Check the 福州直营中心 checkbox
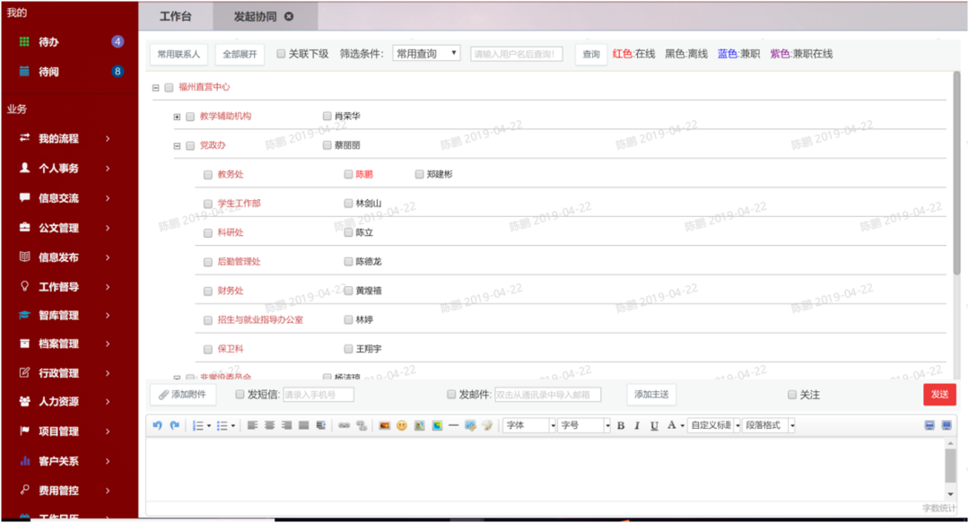 tap(169, 88)
